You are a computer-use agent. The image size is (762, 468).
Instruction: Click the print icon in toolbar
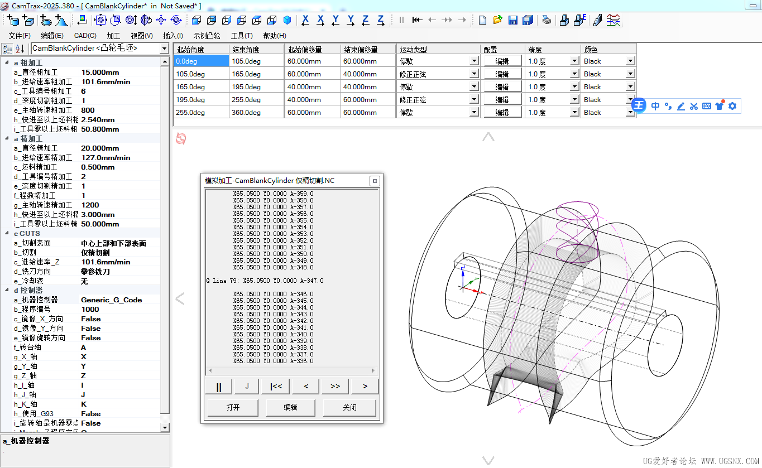547,20
